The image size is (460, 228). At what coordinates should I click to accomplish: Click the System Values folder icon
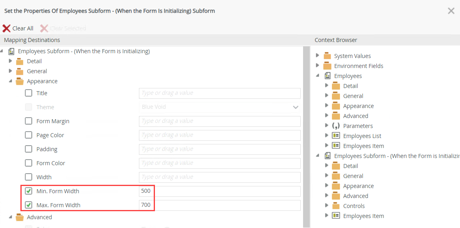(x=327, y=56)
